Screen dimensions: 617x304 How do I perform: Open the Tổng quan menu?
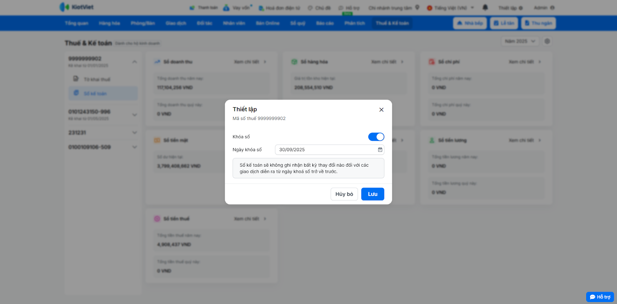76,23
